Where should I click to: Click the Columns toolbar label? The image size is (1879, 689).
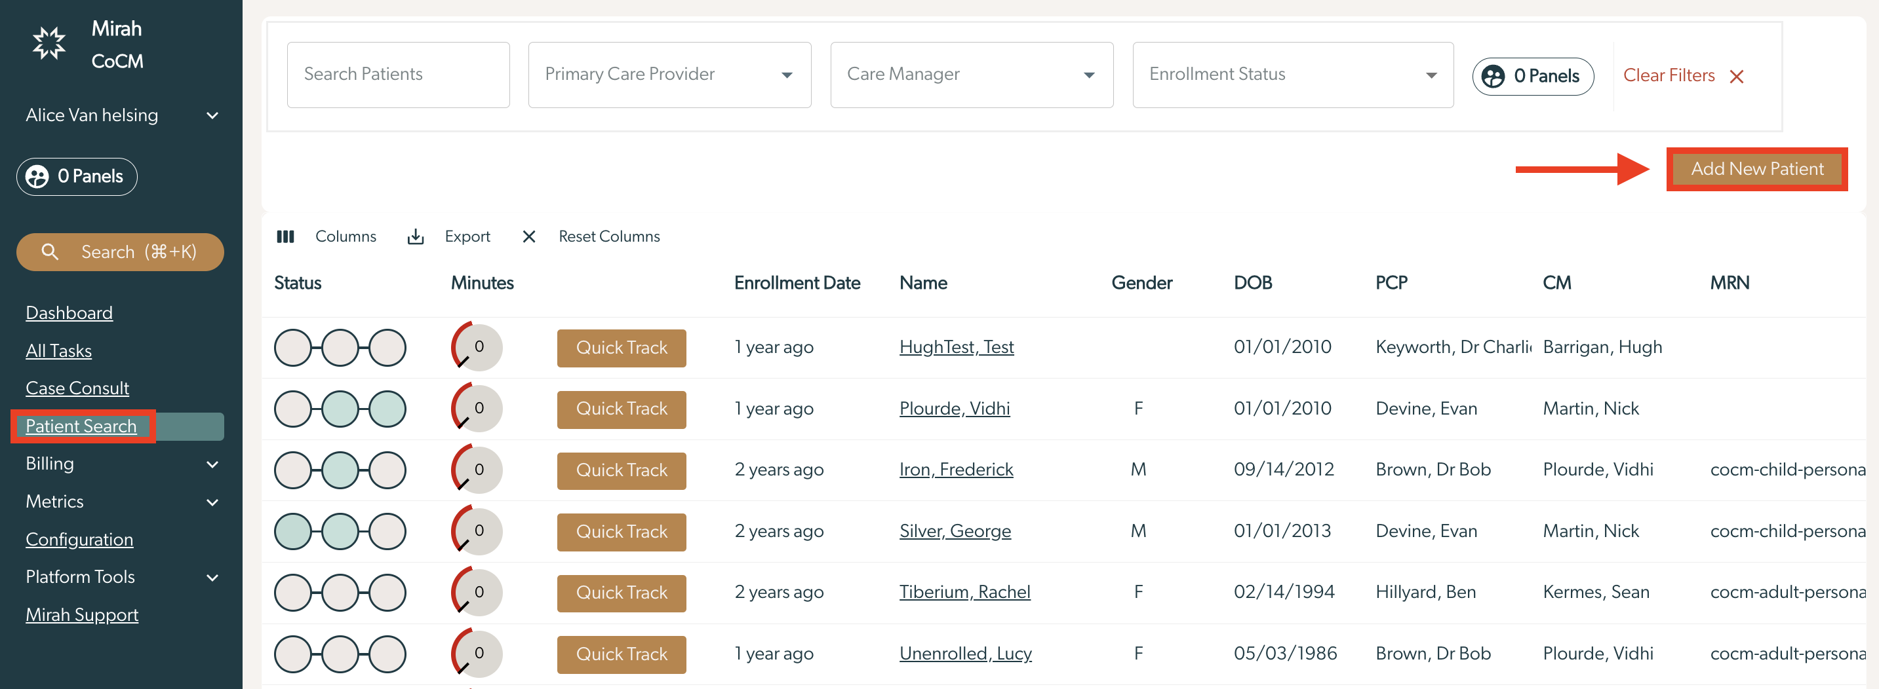coord(346,236)
